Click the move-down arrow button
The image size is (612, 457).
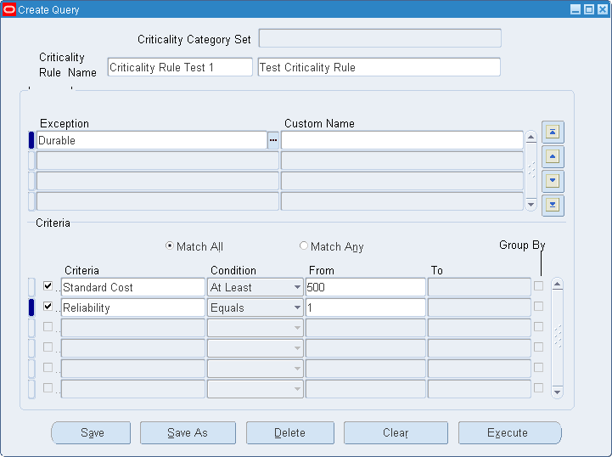[x=553, y=181]
